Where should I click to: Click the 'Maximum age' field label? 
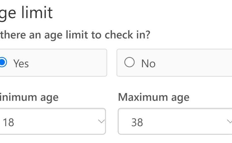(153, 97)
